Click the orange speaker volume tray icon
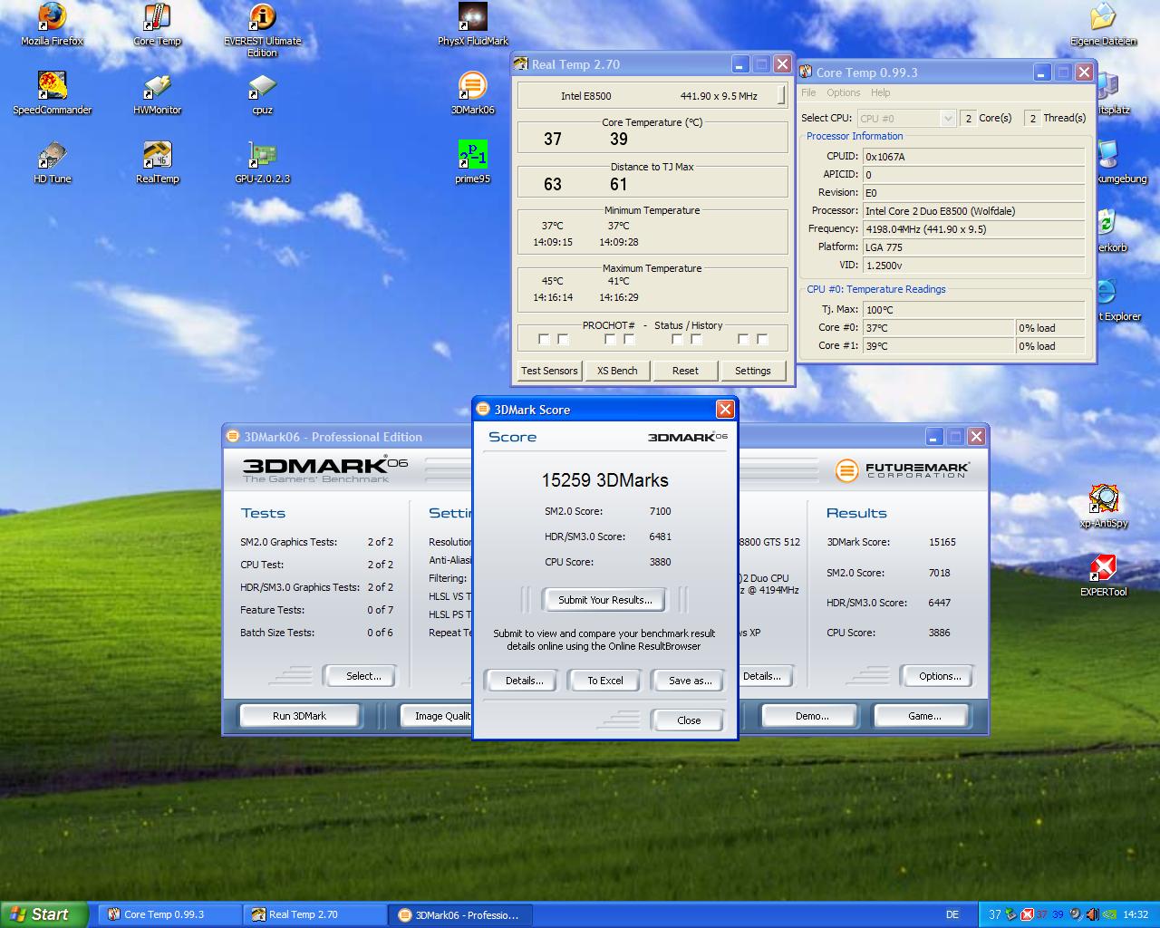Screen dimensions: 1160x928 [x=1091, y=914]
